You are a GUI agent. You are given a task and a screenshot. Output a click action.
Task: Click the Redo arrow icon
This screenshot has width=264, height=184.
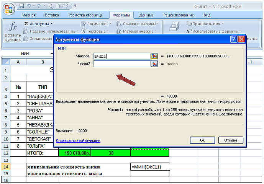39,6
